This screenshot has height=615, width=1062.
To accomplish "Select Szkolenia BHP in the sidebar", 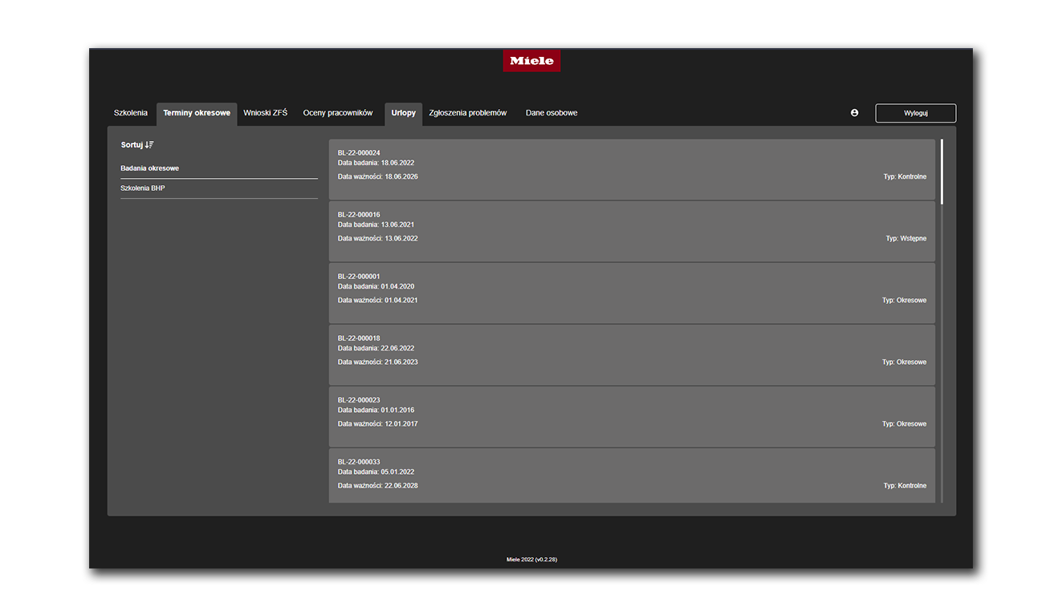I will tap(219, 188).
